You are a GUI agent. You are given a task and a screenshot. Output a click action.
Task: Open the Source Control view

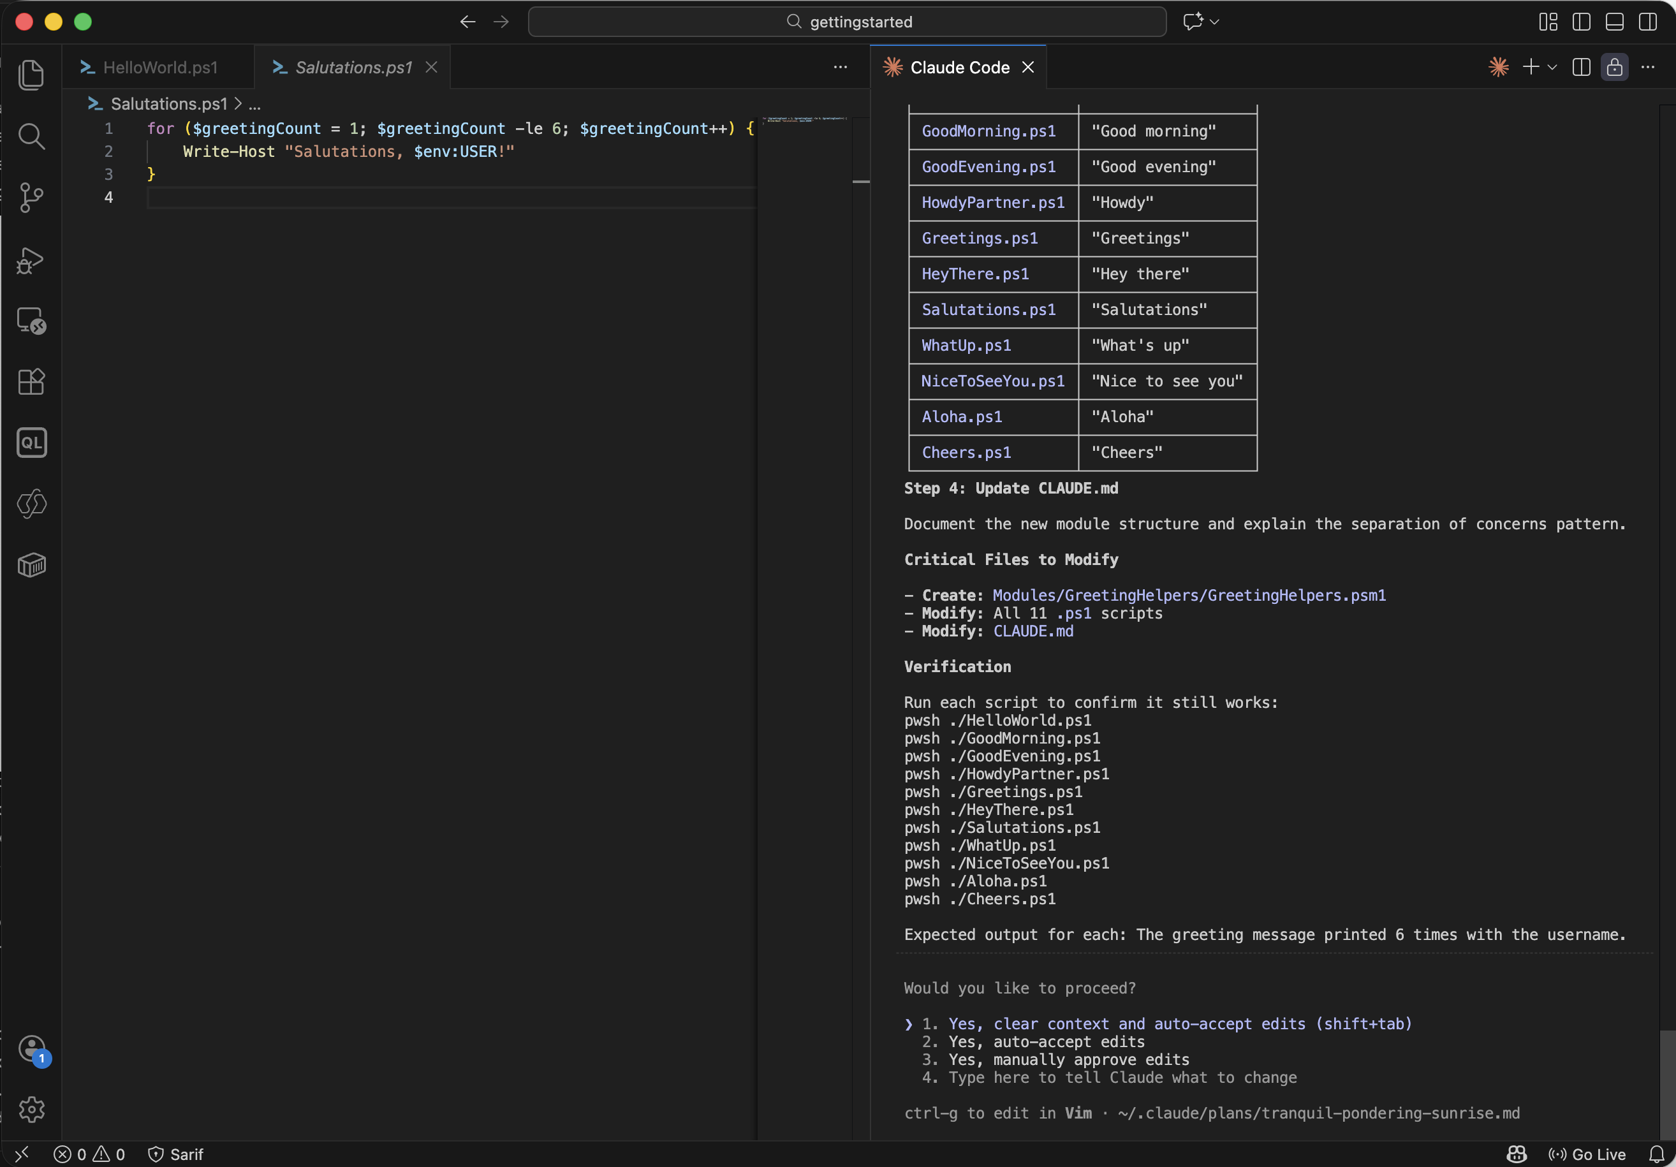point(32,198)
